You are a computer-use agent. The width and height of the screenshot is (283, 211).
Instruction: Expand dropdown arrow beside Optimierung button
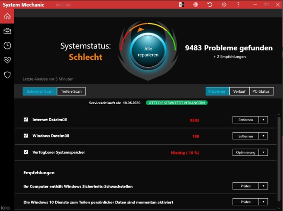click(x=263, y=153)
